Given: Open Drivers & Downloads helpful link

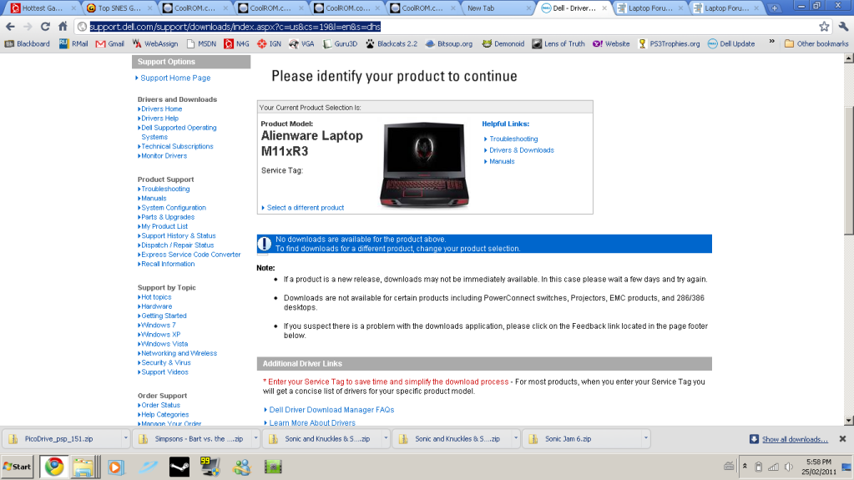Looking at the screenshot, I should 521,150.
